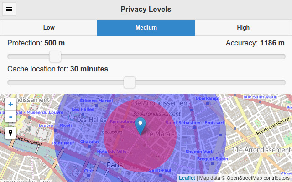This screenshot has height=182, width=292.
Task: Open the hamburger menu
Action: click(x=9, y=9)
